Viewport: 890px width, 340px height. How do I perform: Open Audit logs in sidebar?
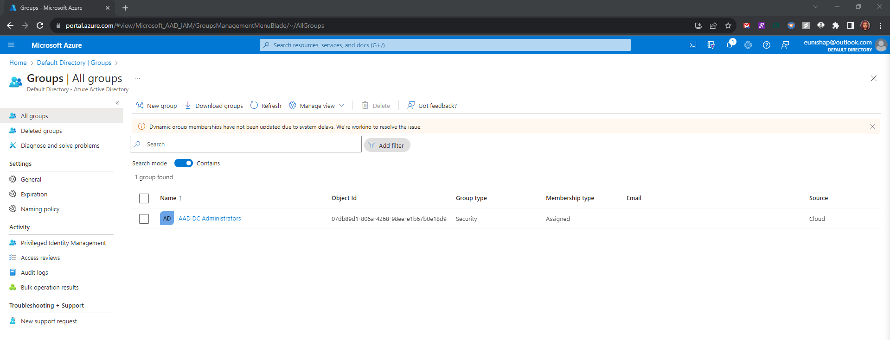(34, 272)
